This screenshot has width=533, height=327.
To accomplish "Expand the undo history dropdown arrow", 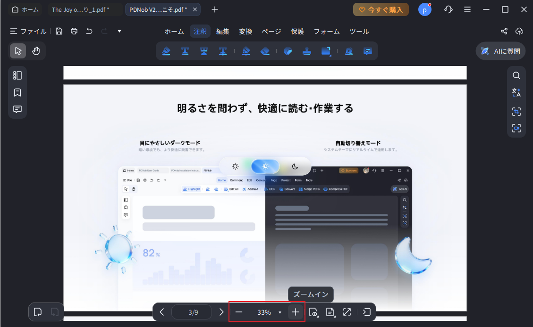I will click(119, 31).
